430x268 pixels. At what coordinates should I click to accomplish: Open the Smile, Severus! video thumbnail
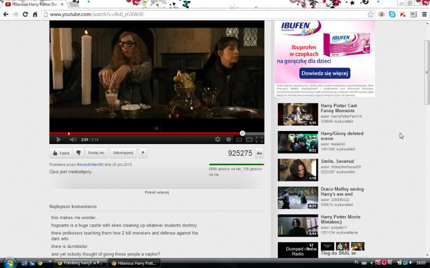click(x=298, y=170)
